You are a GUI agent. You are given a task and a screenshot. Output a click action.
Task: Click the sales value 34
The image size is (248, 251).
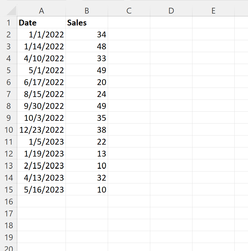tap(86, 35)
